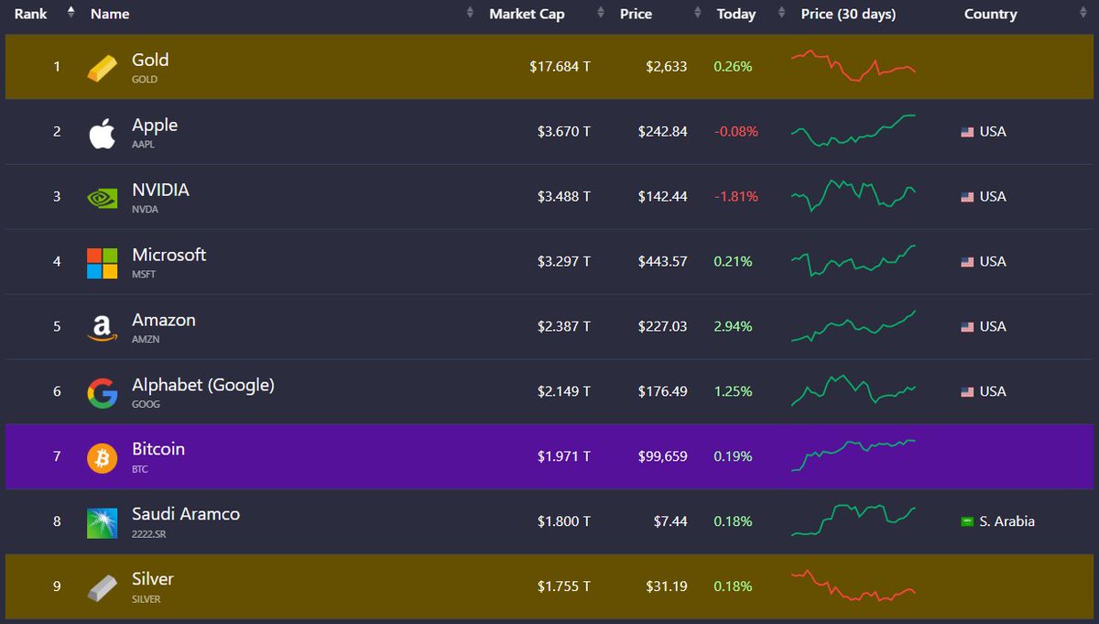Open the Microsoft company link
The width and height of the screenshot is (1099, 624).
(169, 255)
